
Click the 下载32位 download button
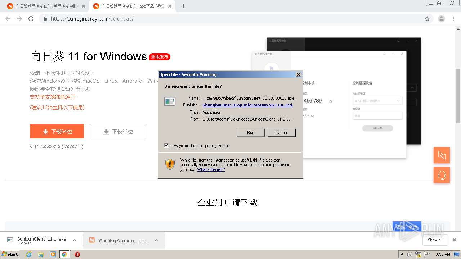118,131
